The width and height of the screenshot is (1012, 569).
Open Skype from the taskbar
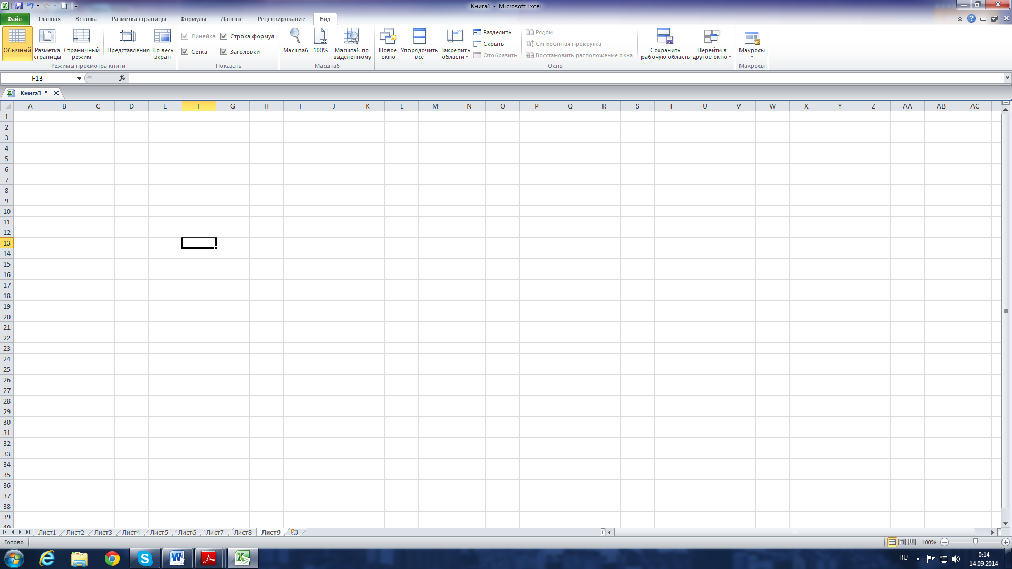click(144, 558)
